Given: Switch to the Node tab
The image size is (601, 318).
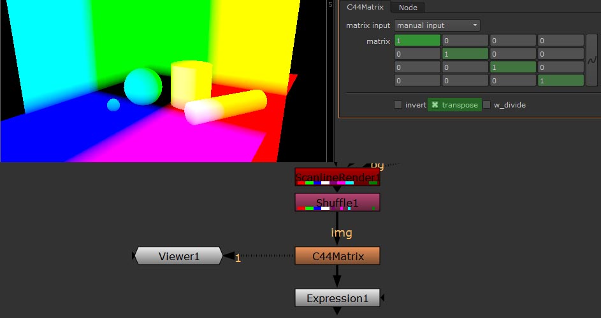Looking at the screenshot, I should point(408,8).
